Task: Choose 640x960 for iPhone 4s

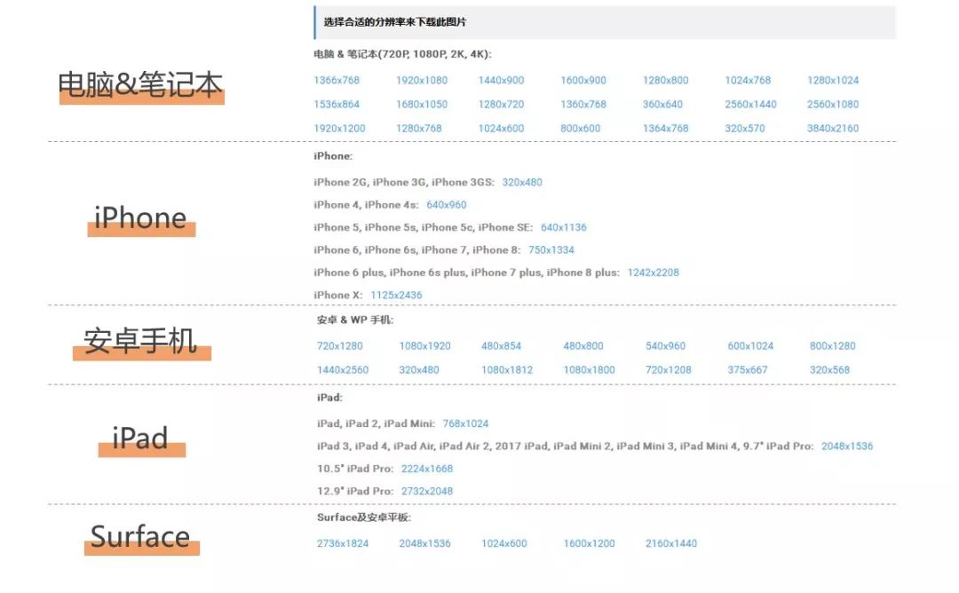Action: click(446, 205)
